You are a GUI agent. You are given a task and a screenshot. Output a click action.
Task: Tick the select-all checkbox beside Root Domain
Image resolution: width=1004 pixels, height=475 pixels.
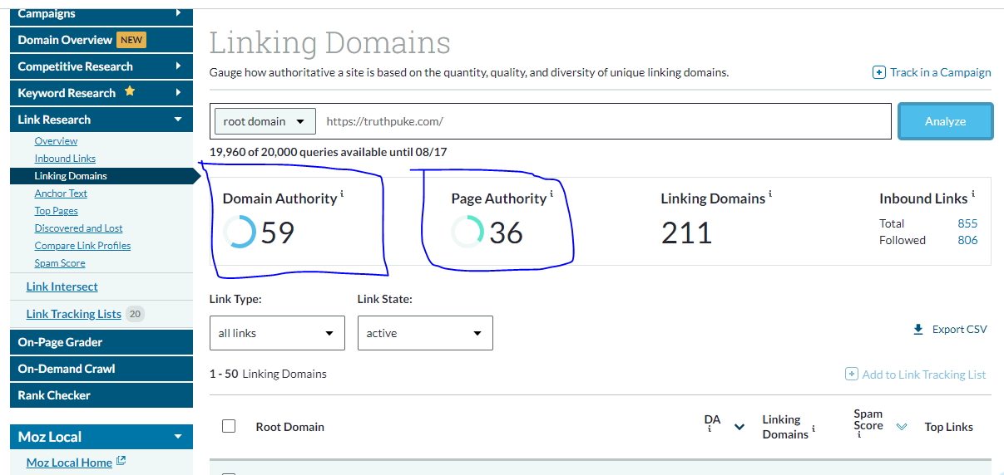click(229, 426)
